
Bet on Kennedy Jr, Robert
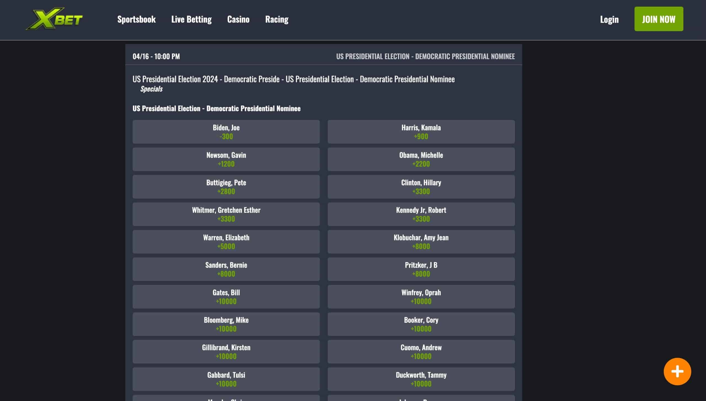coord(421,214)
